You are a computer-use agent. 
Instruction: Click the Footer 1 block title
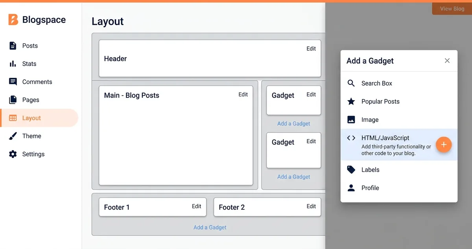tap(116, 207)
